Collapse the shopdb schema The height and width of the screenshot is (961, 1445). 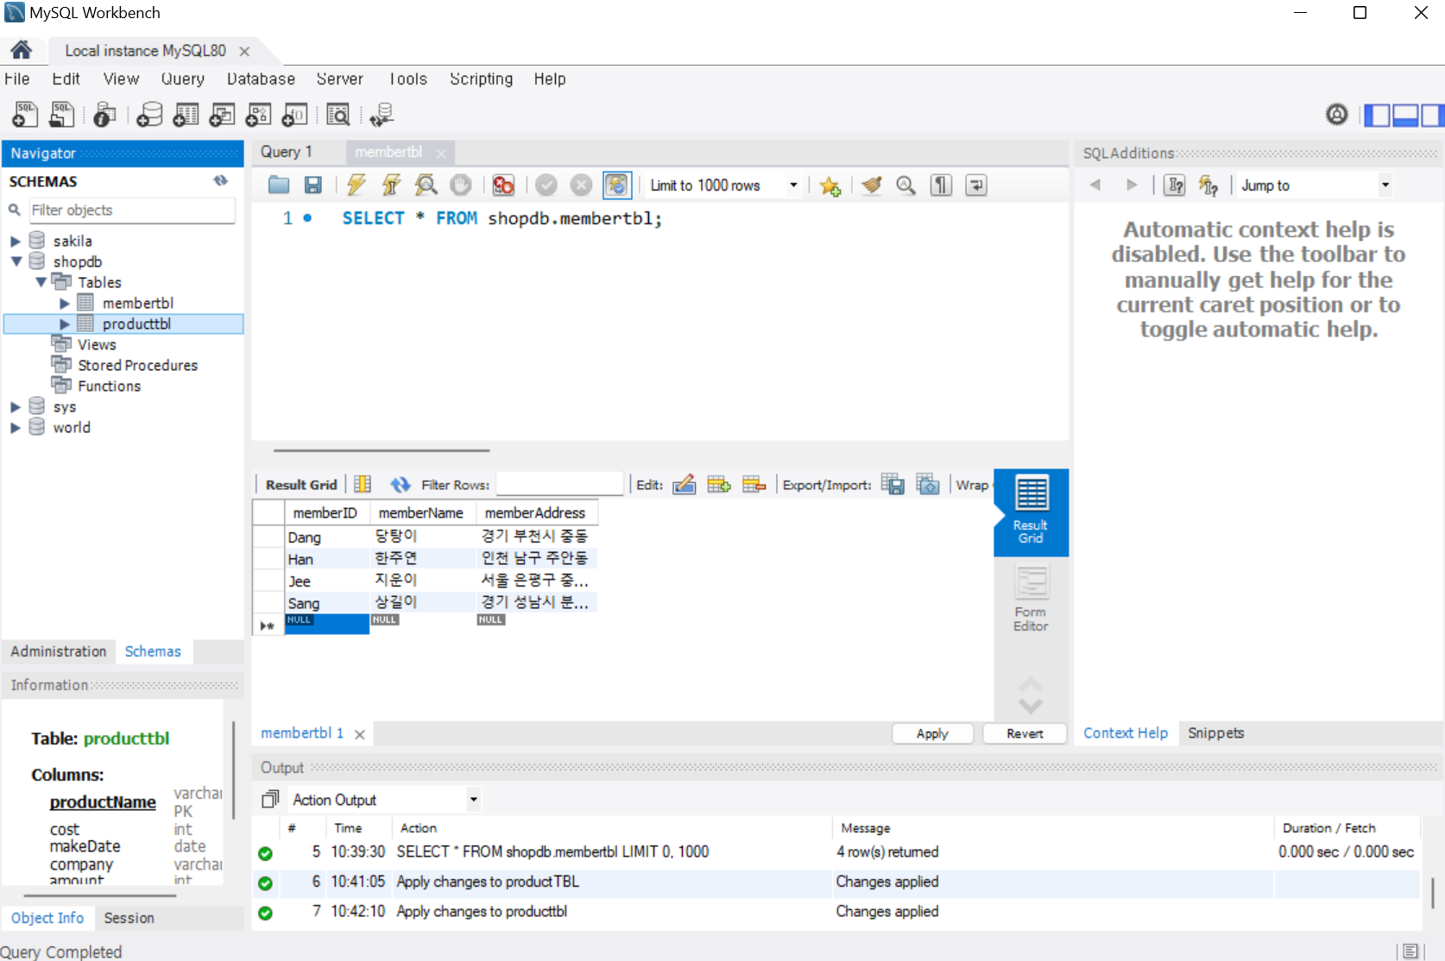click(16, 261)
